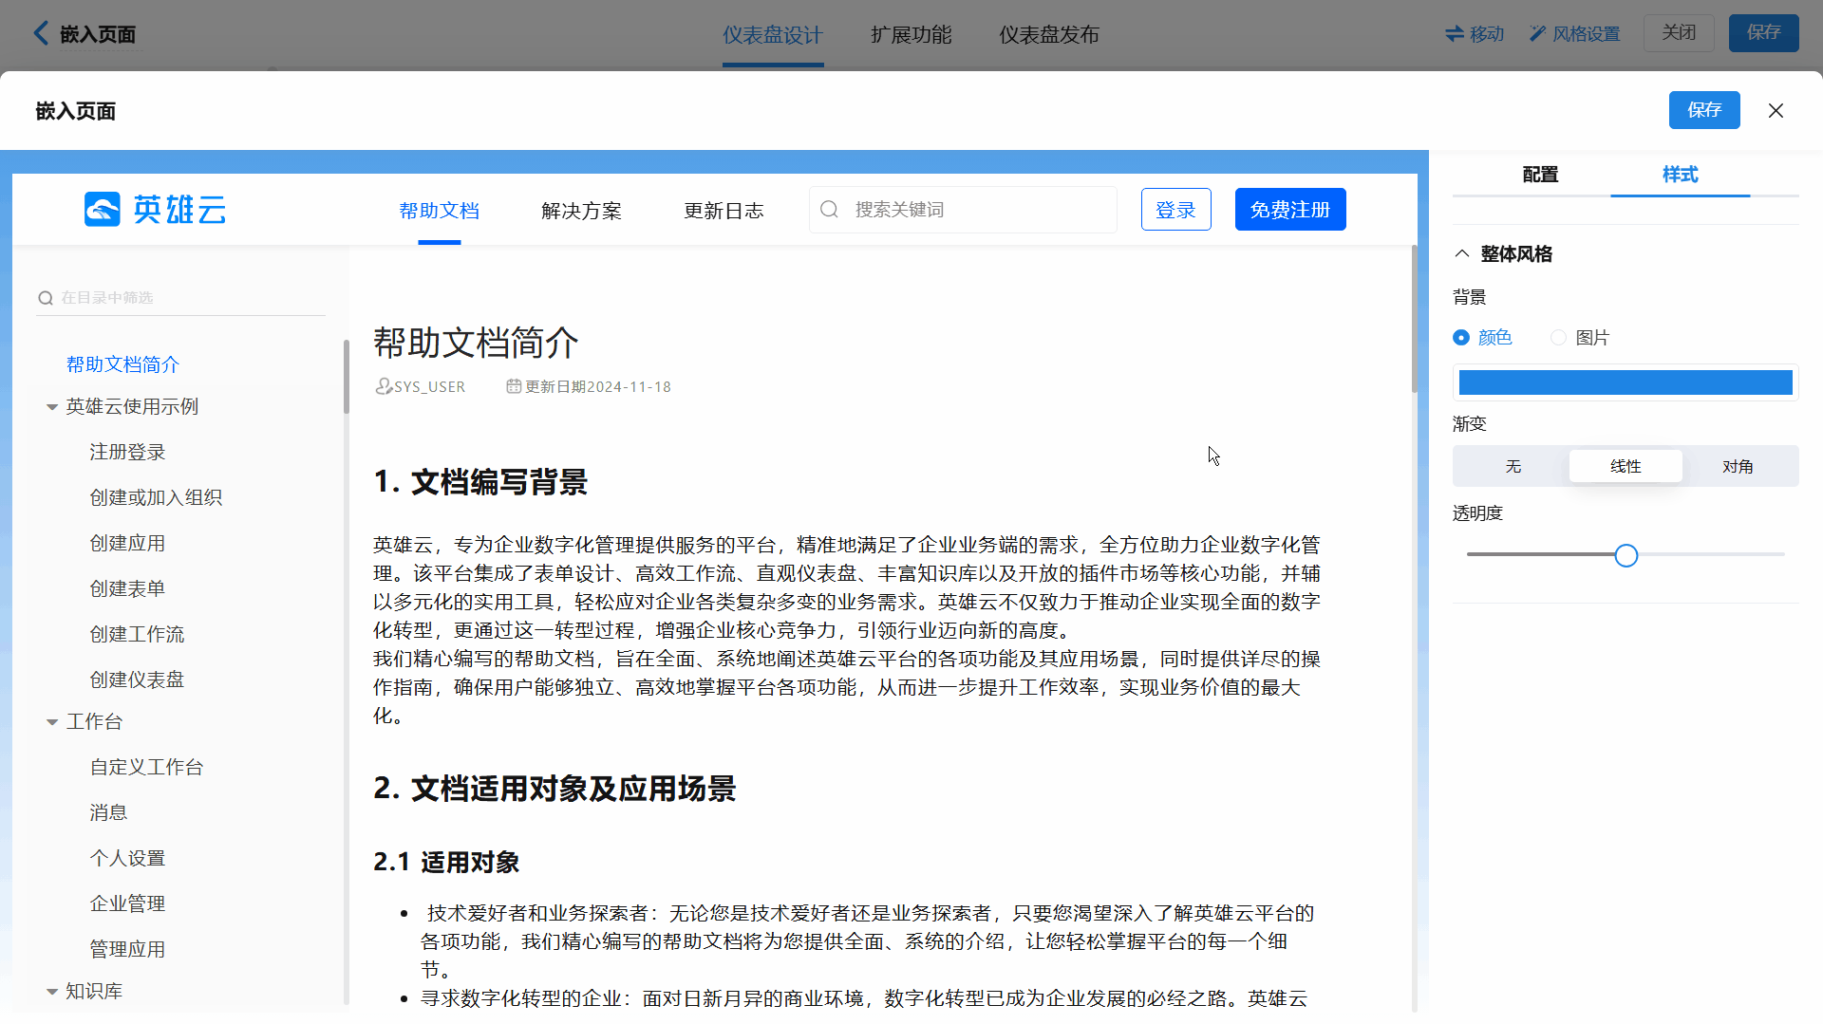1823x1024 pixels.
Task: Select the 颜色 background radio
Action: pos(1461,337)
